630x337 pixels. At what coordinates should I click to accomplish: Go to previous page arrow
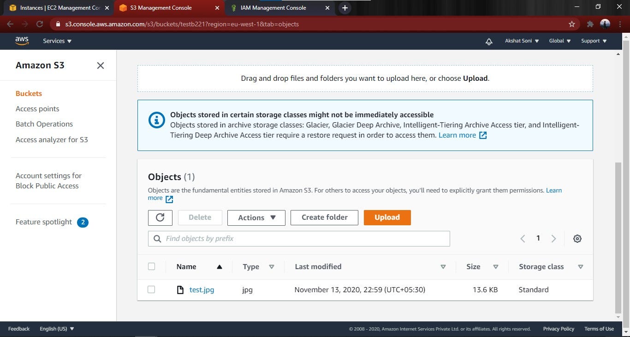tap(523, 239)
